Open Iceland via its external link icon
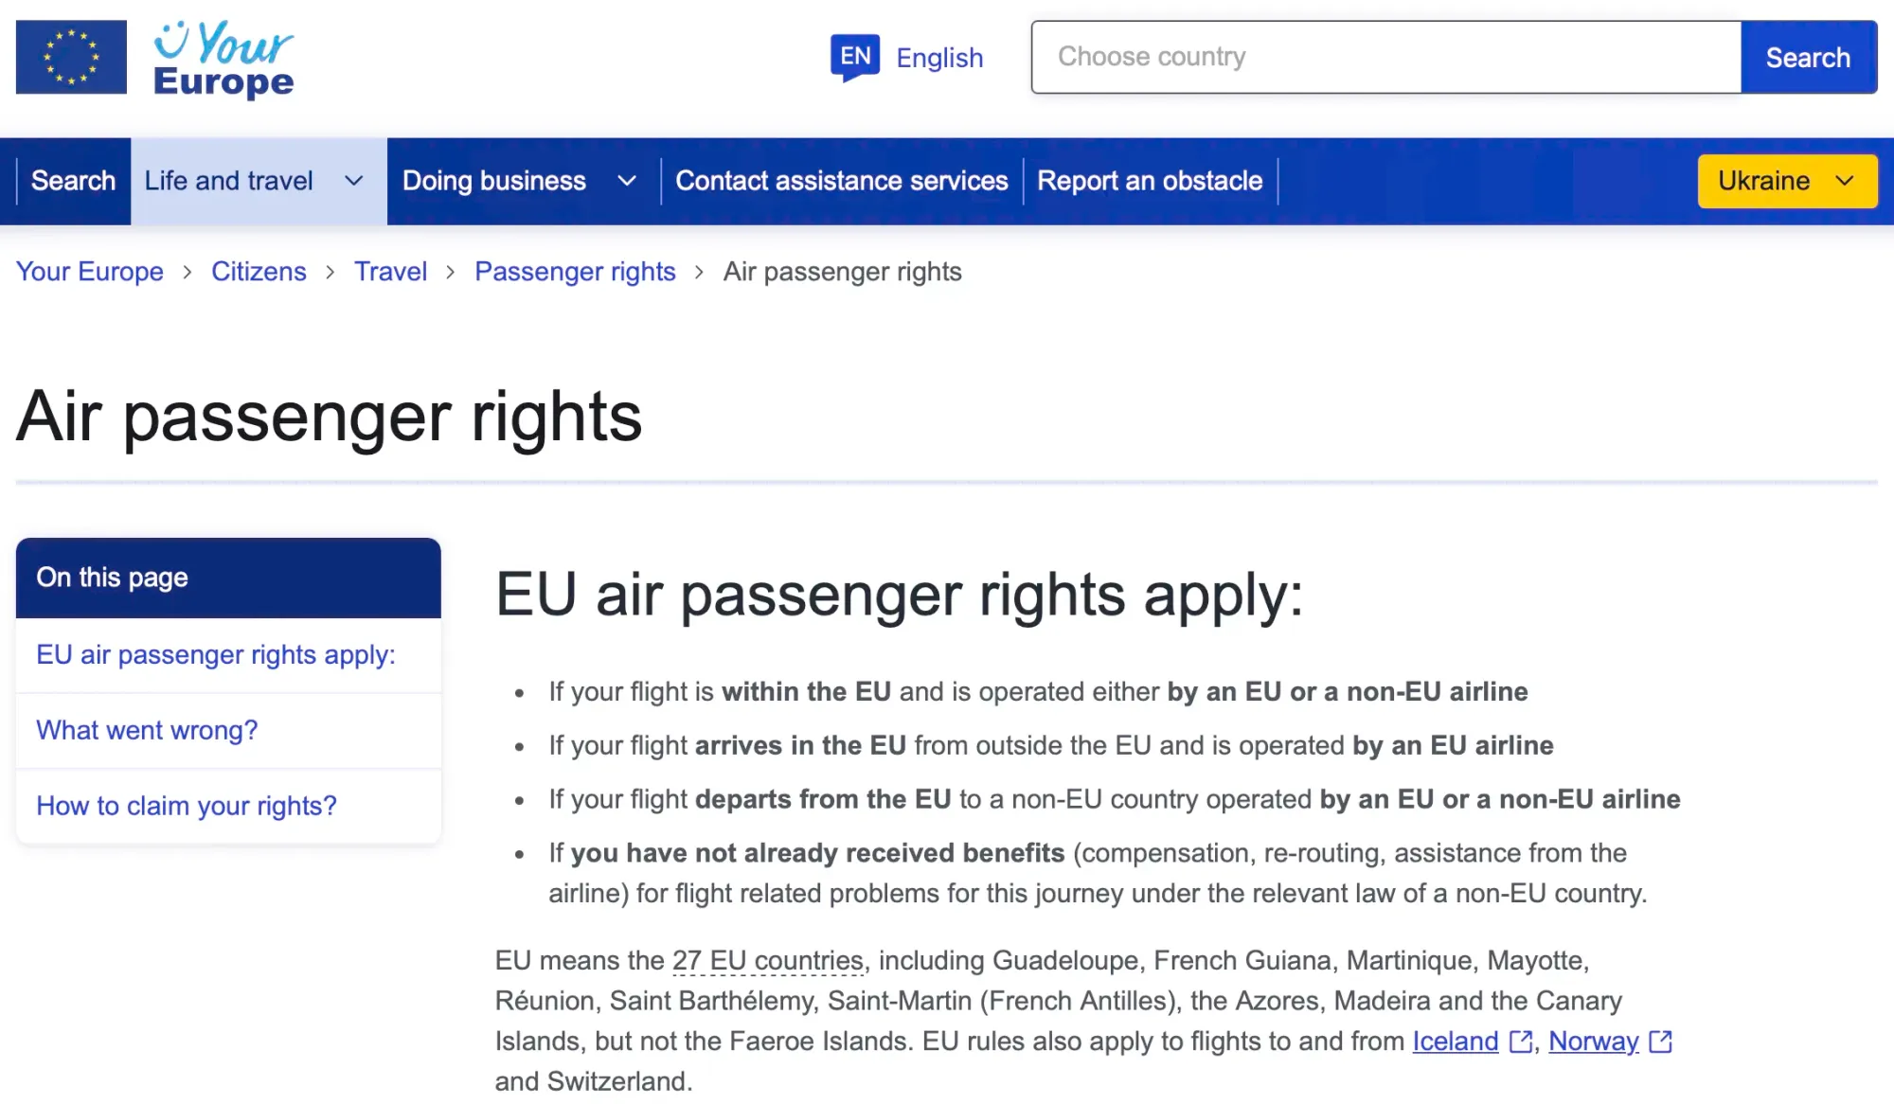1894x1104 pixels. click(x=1520, y=1042)
